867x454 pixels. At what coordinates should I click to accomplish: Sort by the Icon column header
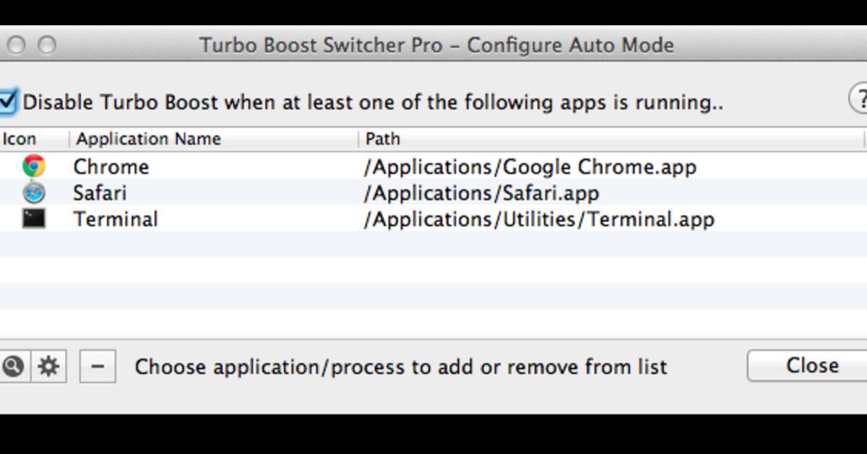tap(20, 139)
